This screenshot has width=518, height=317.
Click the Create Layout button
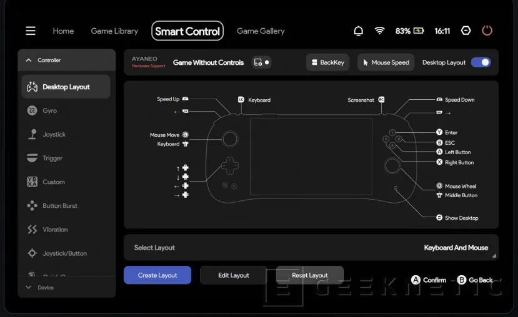157,275
